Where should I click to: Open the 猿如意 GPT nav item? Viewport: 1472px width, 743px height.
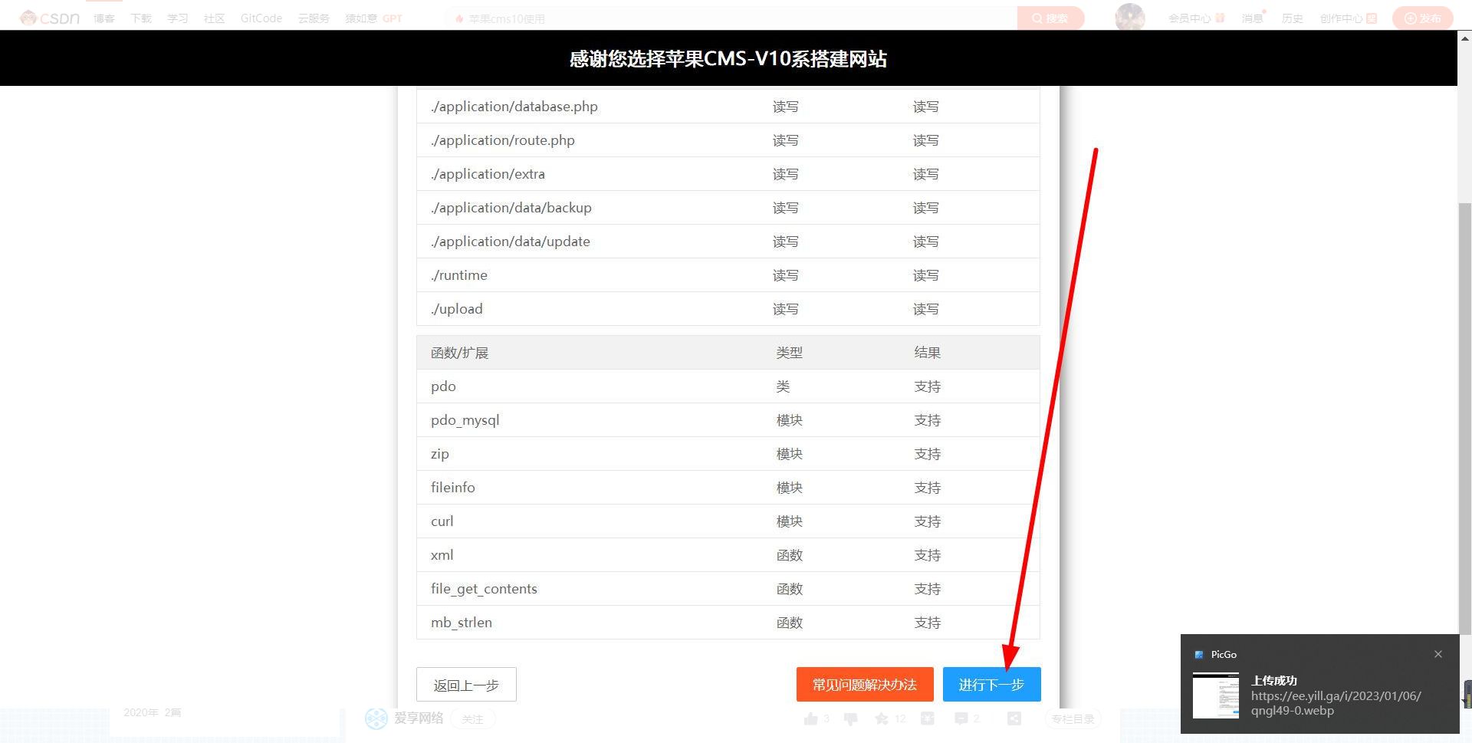[373, 18]
